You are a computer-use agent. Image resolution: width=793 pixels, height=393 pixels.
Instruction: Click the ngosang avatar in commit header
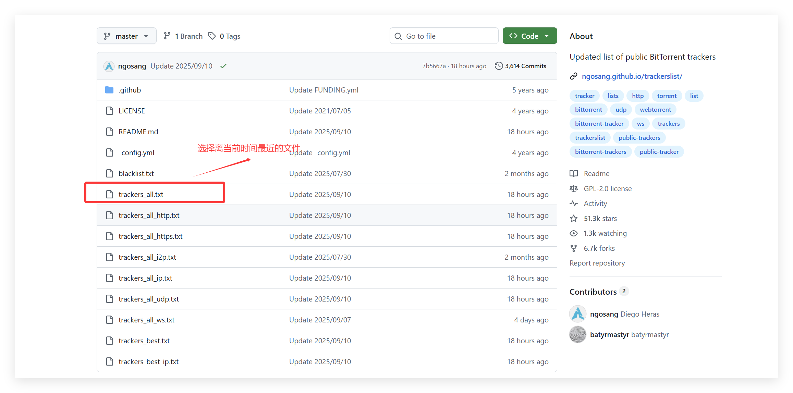[x=109, y=66]
